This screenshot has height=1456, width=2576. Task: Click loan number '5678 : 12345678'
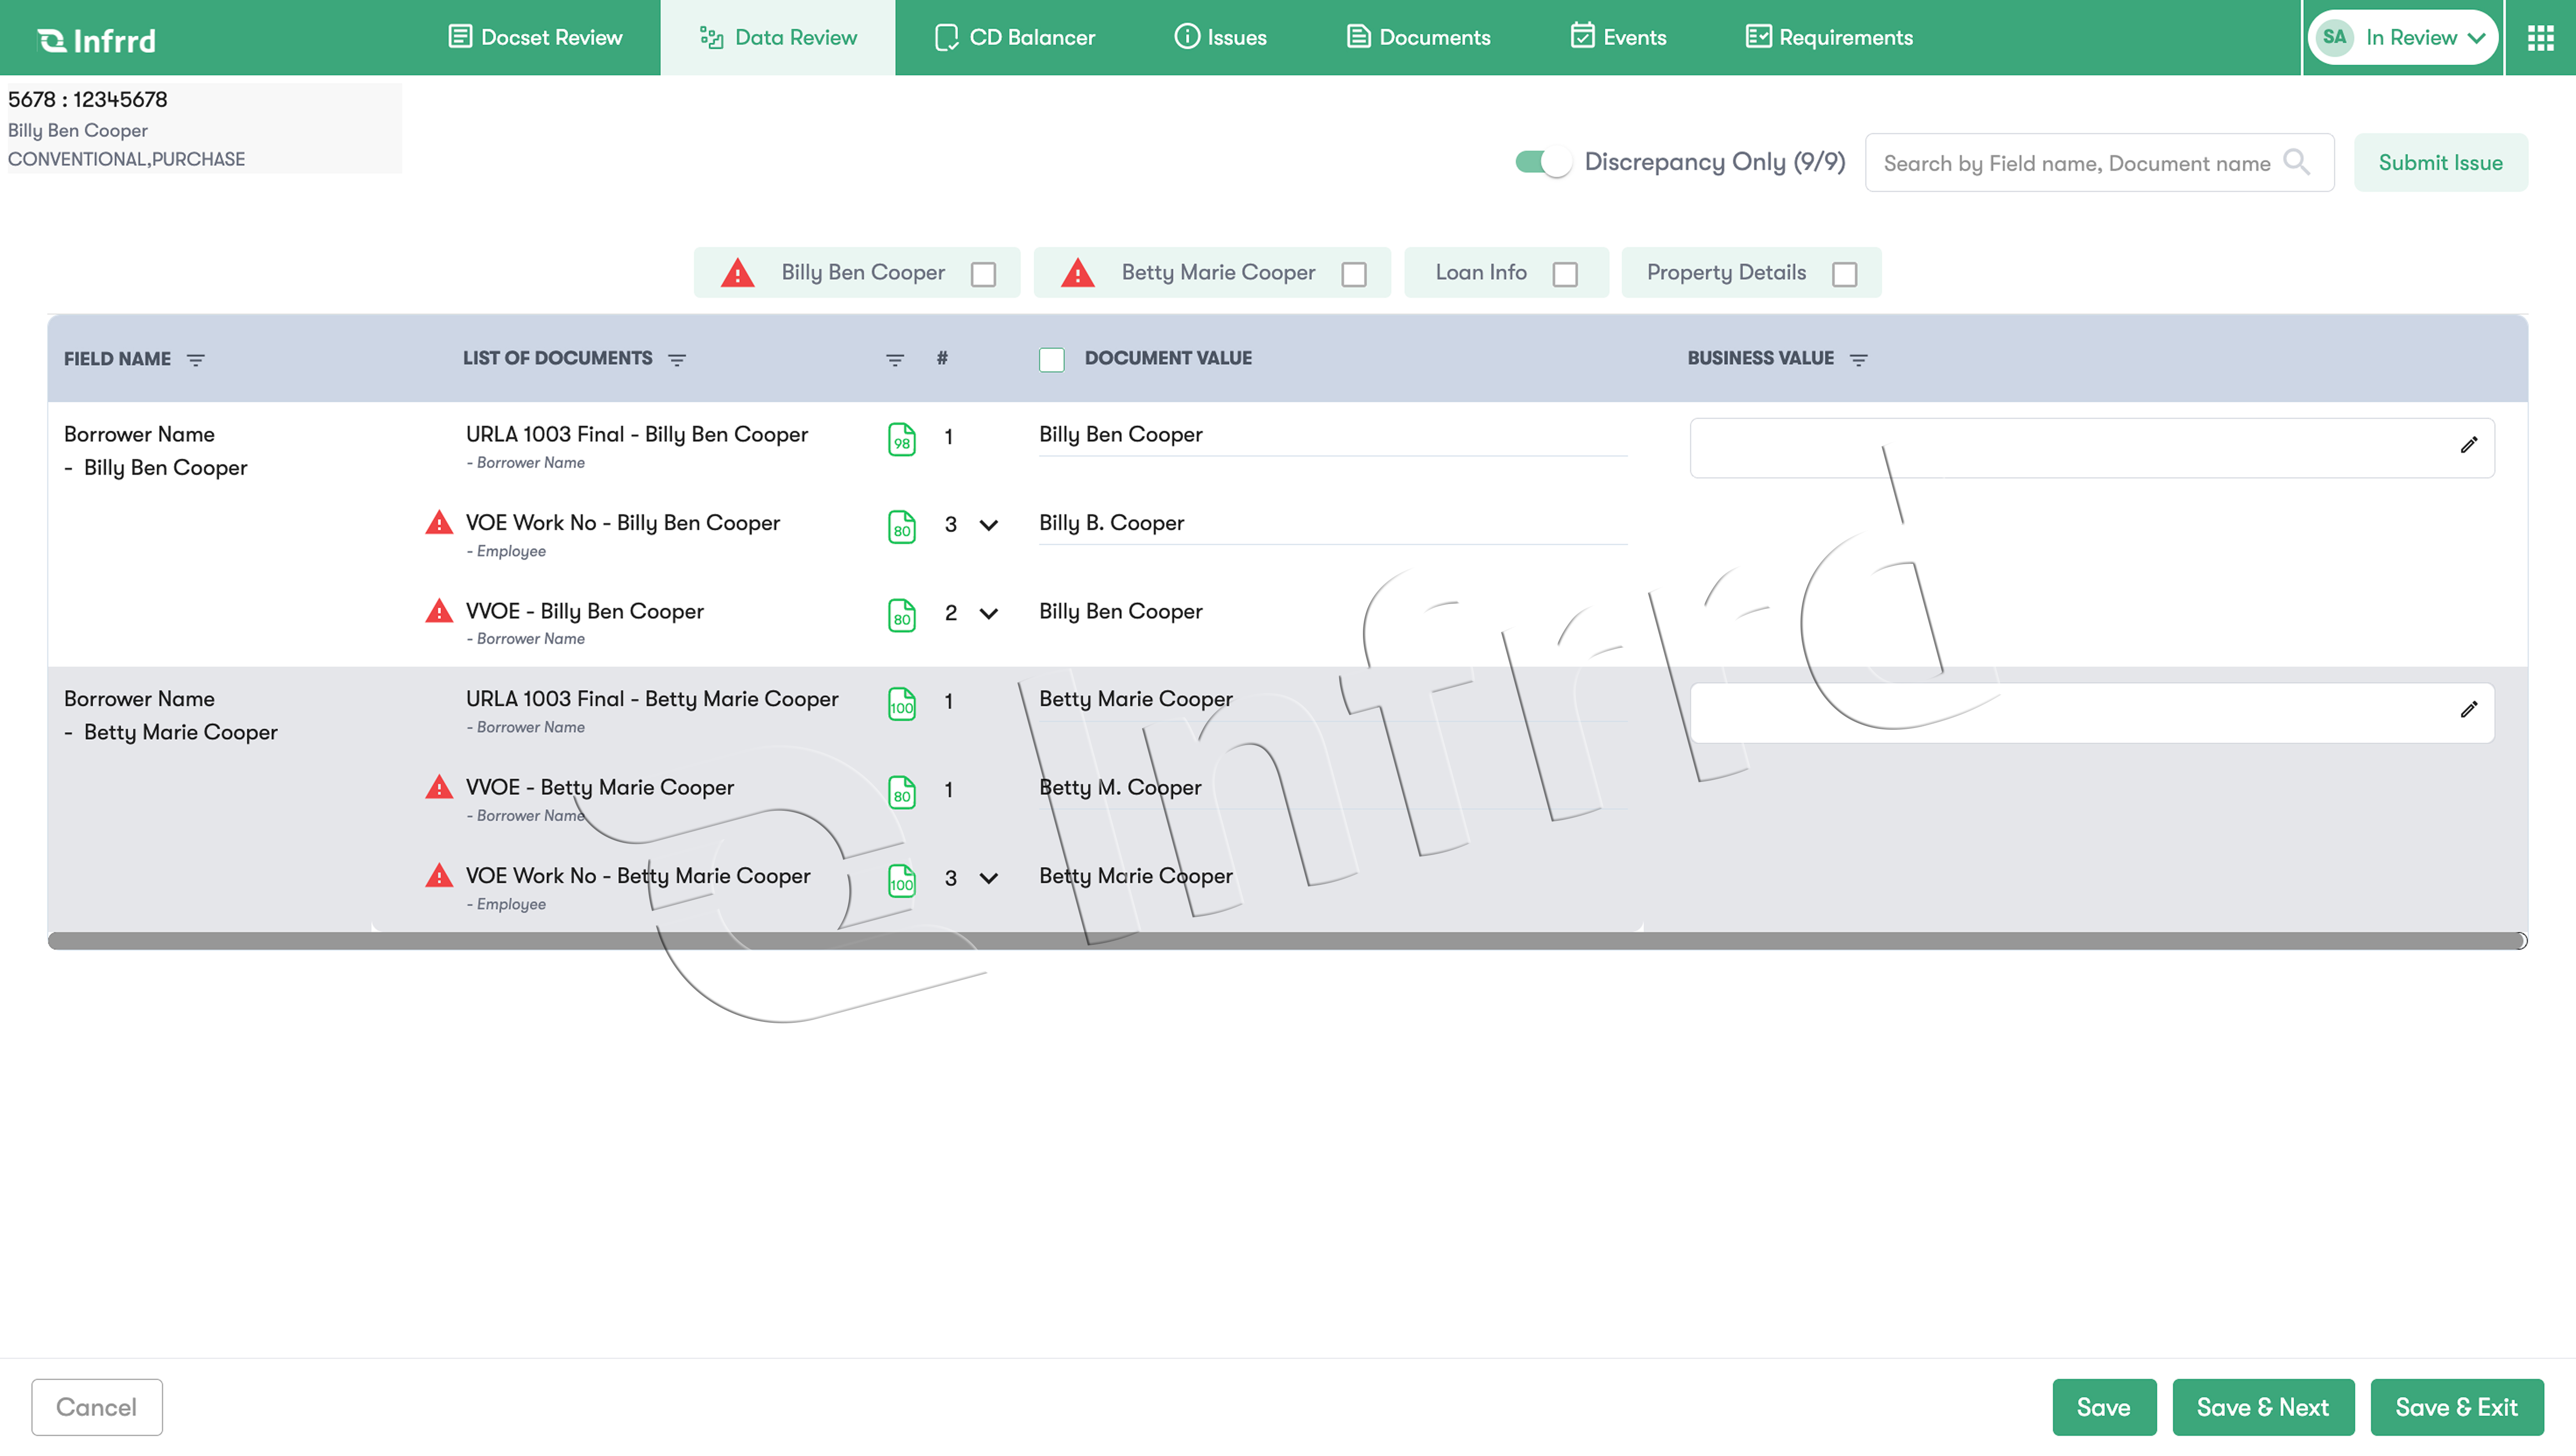point(88,99)
